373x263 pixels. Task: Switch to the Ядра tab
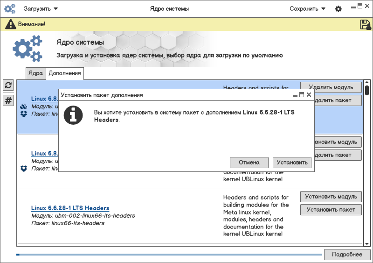pyautogui.click(x=35, y=73)
